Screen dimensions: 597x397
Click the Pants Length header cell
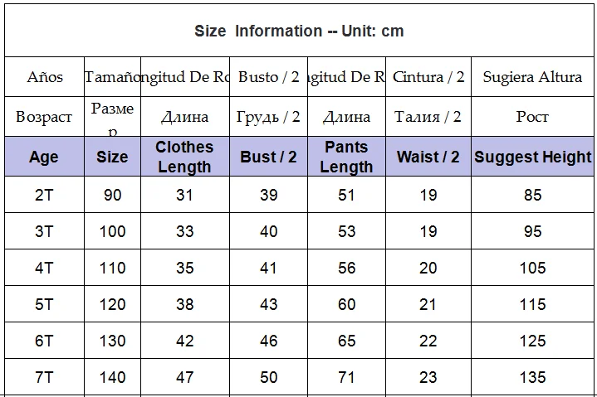(346, 157)
